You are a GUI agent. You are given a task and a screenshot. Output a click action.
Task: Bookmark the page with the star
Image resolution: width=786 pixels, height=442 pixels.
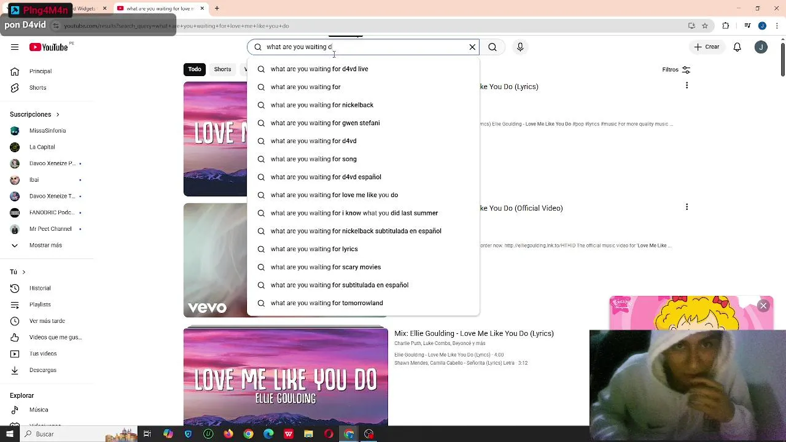point(705,26)
